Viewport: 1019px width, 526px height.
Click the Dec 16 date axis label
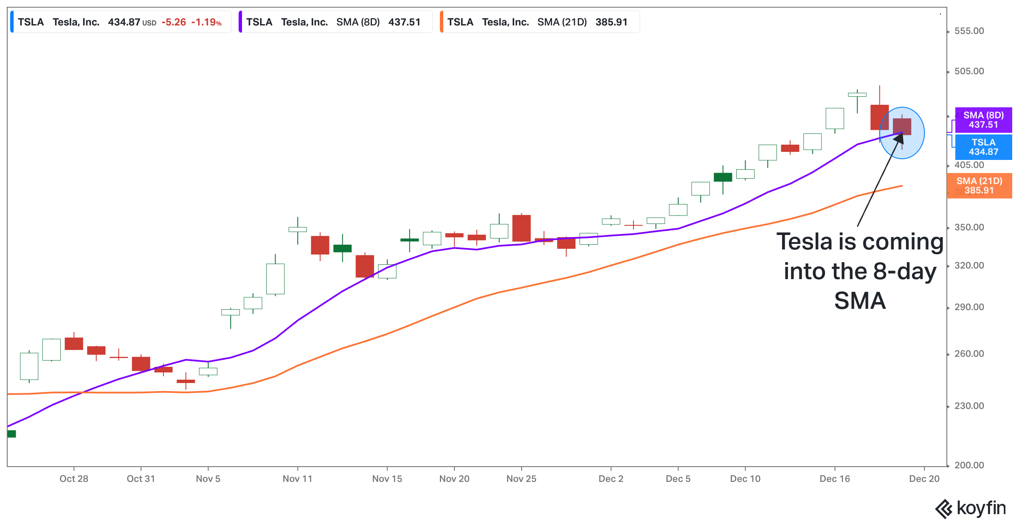[835, 479]
